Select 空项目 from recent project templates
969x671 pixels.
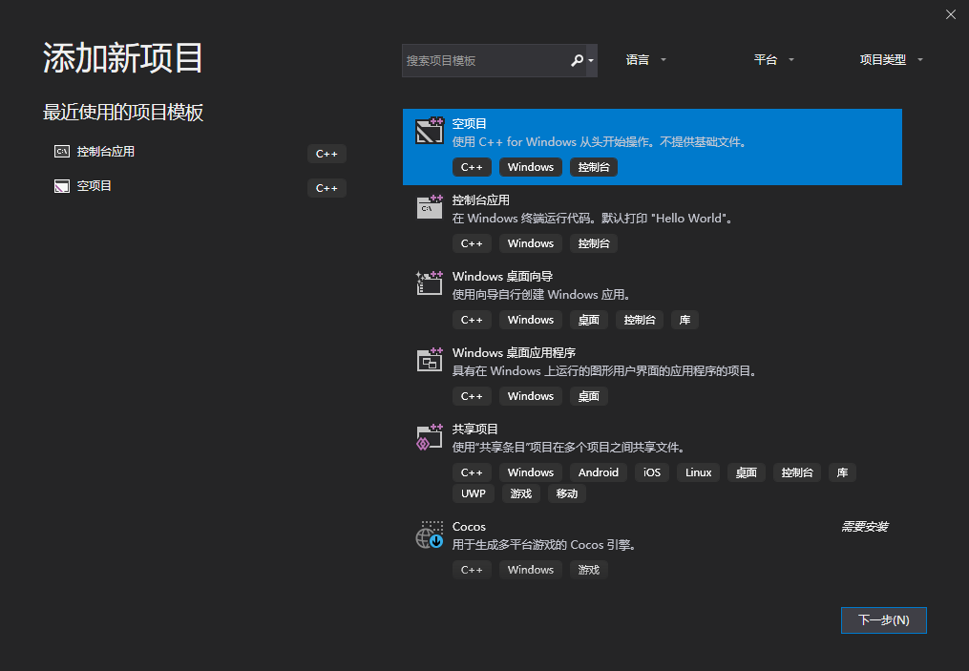pos(92,186)
